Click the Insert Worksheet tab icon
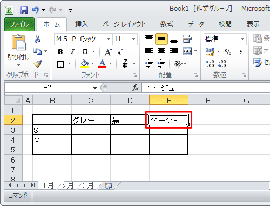Screen dimensions: 270x206 point(107,185)
